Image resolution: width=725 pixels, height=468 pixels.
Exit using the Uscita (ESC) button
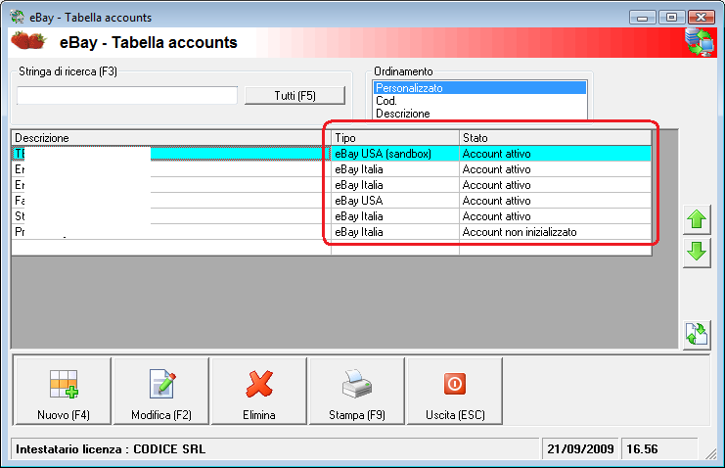pyautogui.click(x=455, y=392)
